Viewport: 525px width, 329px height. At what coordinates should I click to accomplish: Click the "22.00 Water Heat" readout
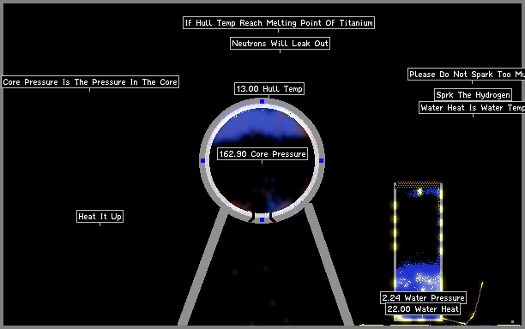(423, 309)
